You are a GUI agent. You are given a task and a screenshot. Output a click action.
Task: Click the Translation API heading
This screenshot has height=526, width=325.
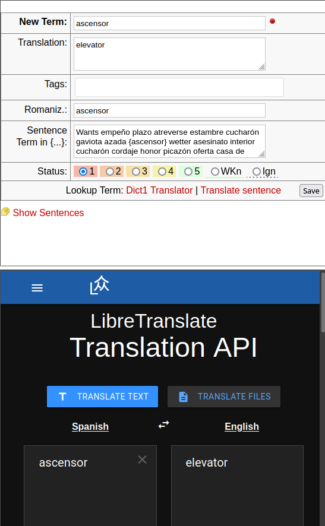pos(163,347)
